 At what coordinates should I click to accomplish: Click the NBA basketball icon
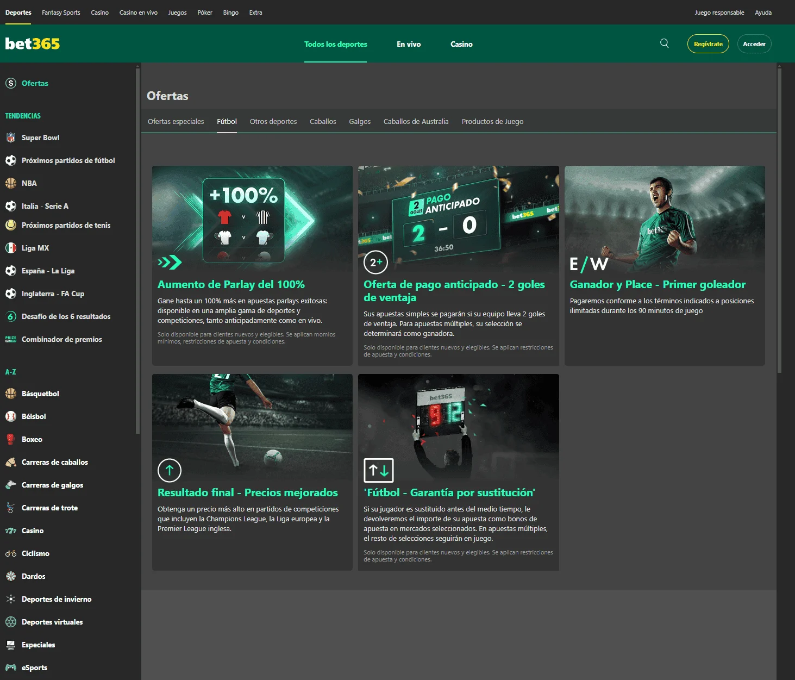coord(11,183)
